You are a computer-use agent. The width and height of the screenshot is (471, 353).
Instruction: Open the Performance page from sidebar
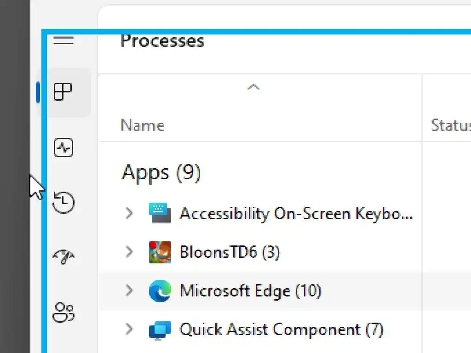[63, 148]
